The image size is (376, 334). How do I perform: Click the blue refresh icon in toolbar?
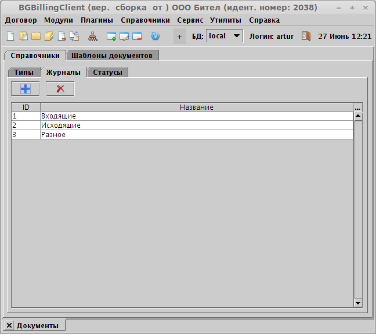click(155, 36)
